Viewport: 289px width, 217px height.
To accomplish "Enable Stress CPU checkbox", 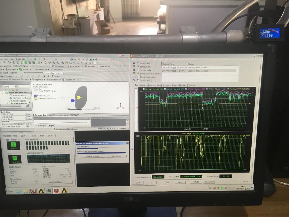I will click(138, 63).
